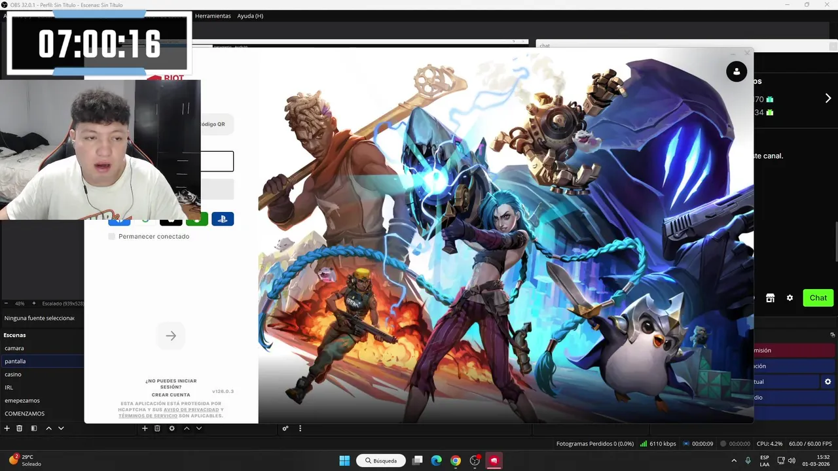Enable Permanecer conectado checkbox
Screen dimensions: 838x471
[112, 236]
